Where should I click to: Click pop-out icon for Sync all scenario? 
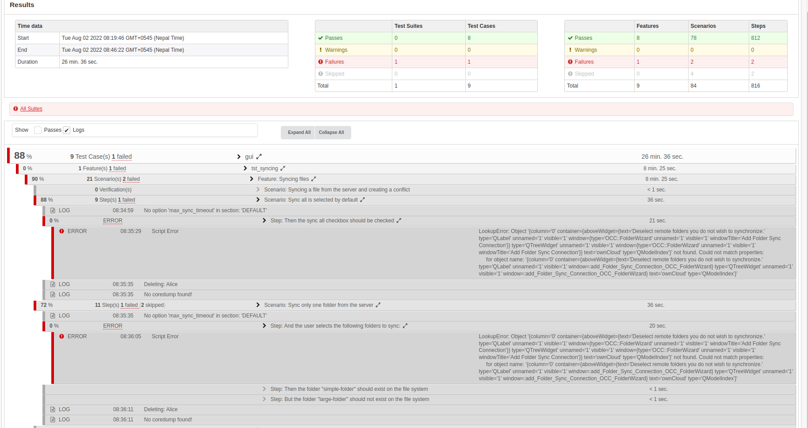pos(363,199)
